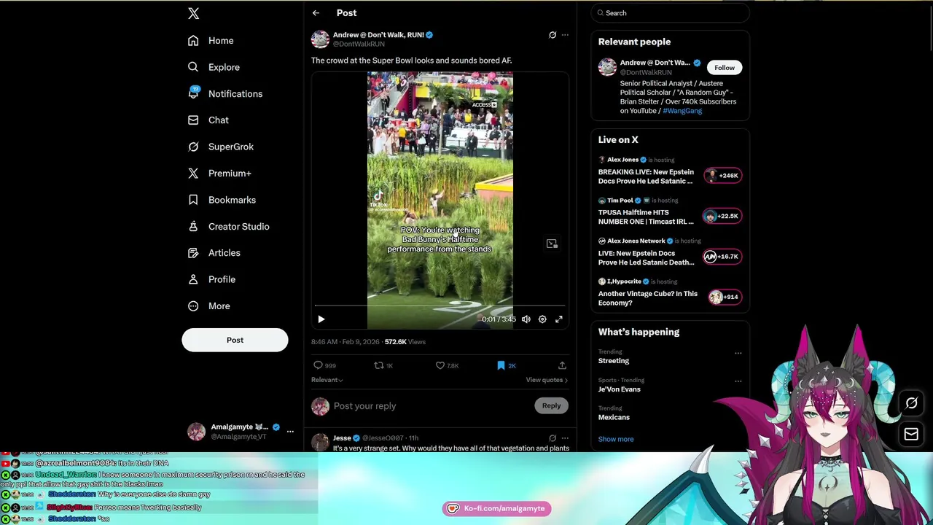Open the Mexicans trending topic
This screenshot has height=525, width=933.
[614, 418]
